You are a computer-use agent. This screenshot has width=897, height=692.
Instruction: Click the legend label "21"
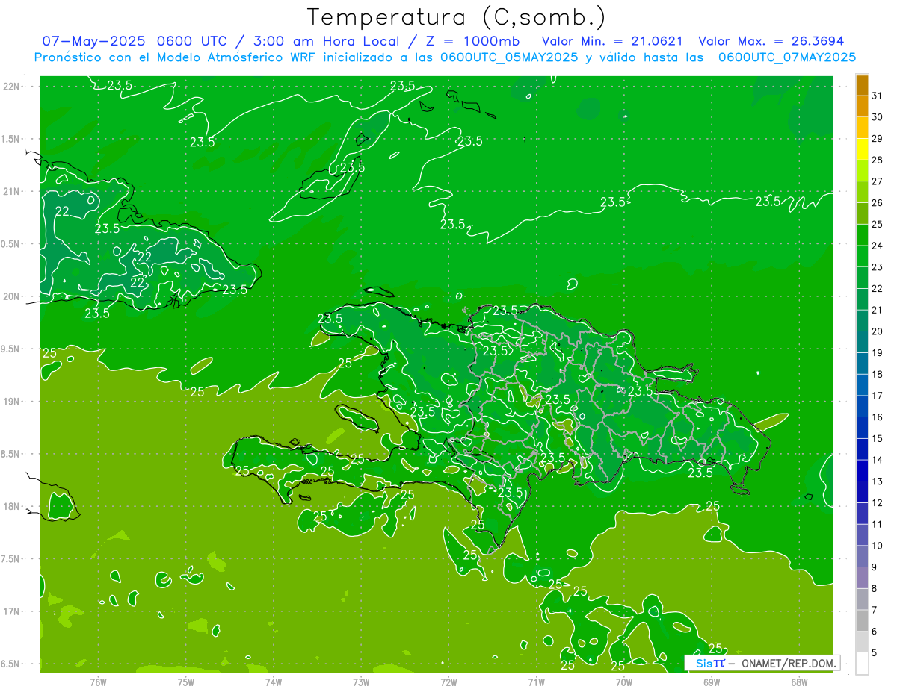coord(877,311)
